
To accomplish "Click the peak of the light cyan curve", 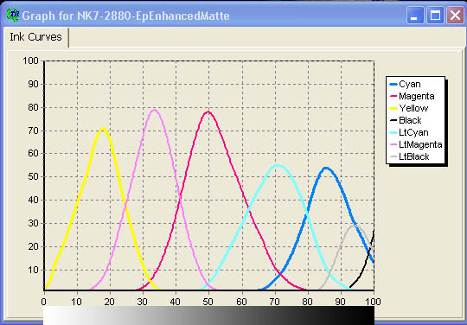I will [x=278, y=165].
